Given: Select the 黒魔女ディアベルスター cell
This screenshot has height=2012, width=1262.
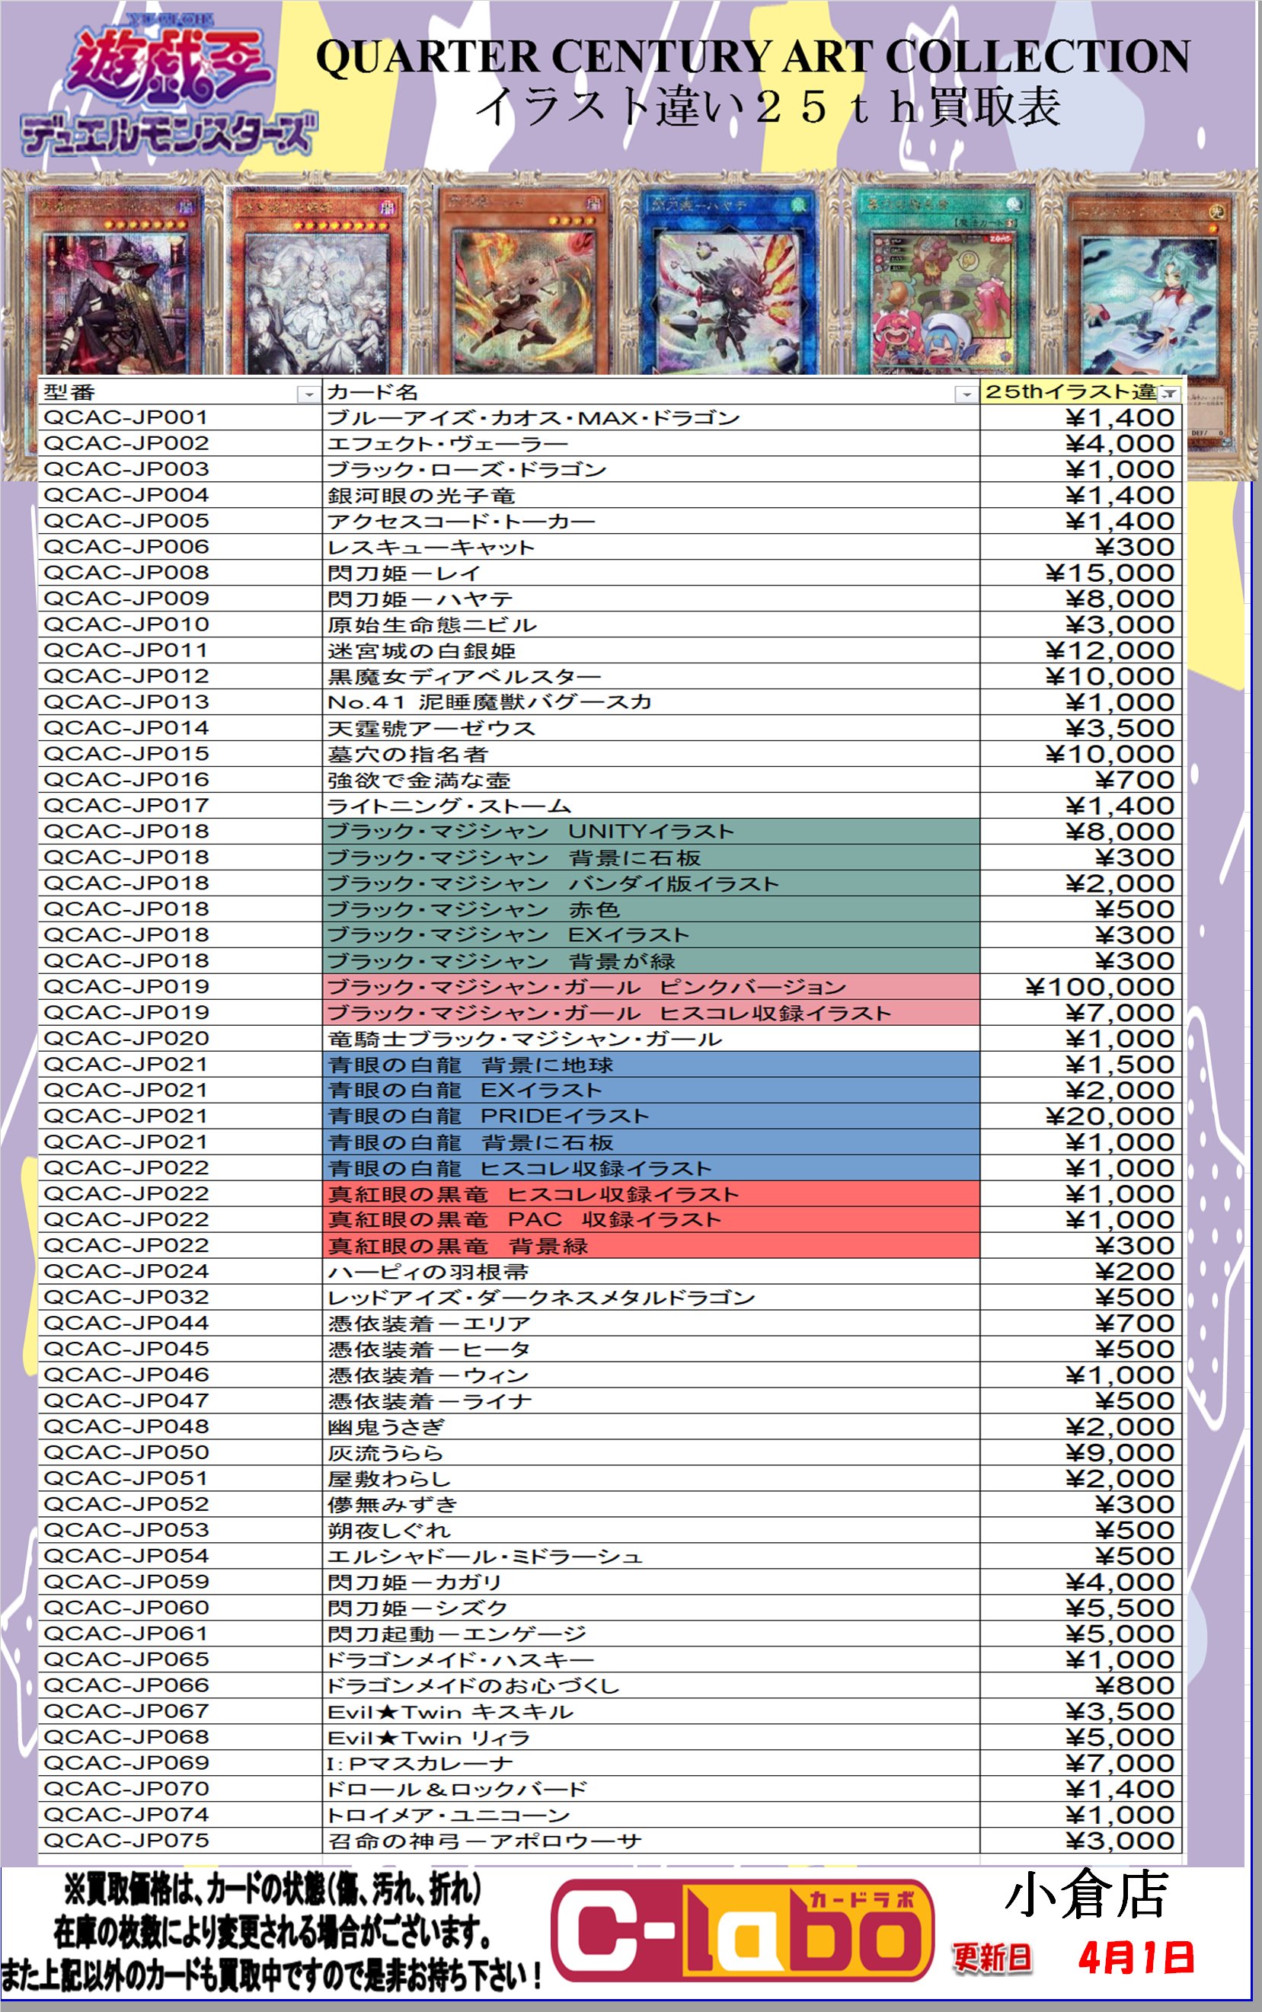Looking at the screenshot, I should click(x=651, y=677).
